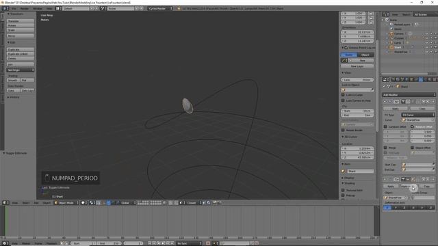The height and width of the screenshot is (246, 438).
Task: Open the File menu
Action: (x=14, y=8)
